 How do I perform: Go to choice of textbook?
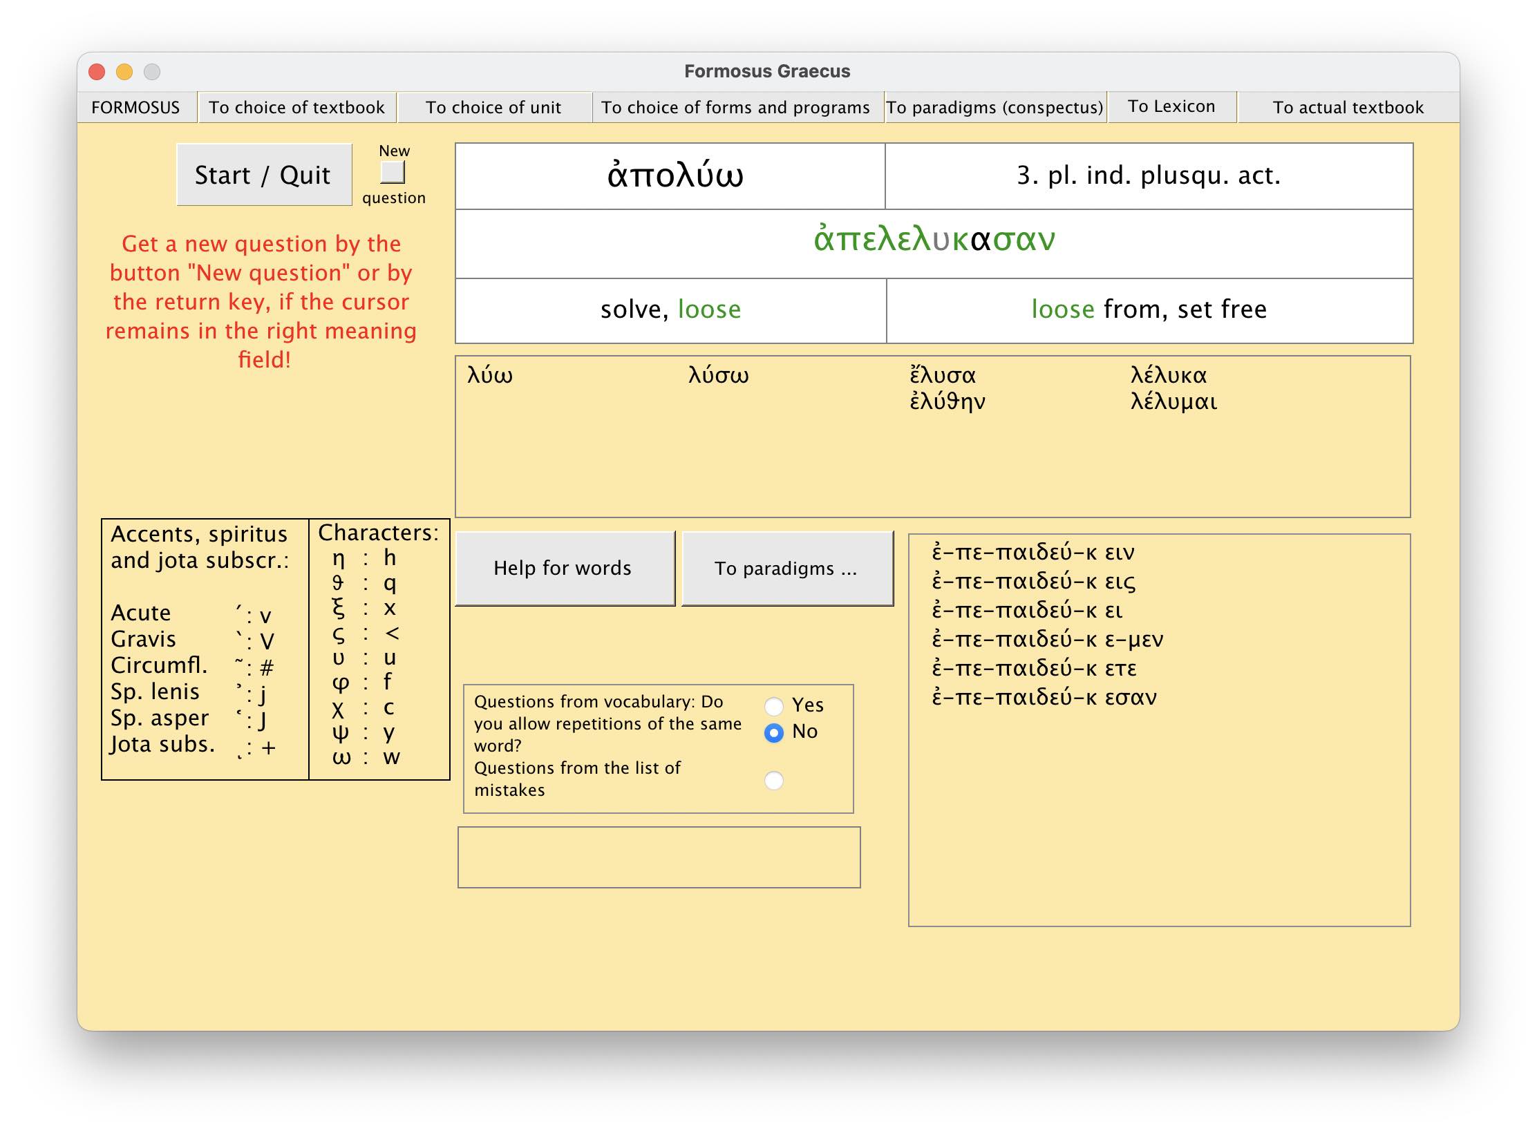coord(296,108)
